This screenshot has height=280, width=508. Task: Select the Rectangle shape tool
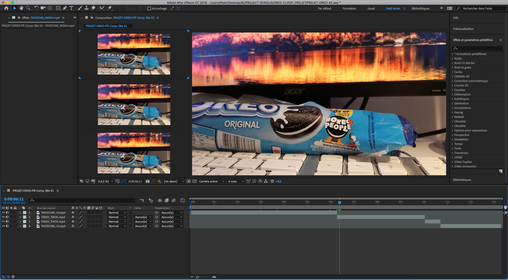(x=58, y=8)
